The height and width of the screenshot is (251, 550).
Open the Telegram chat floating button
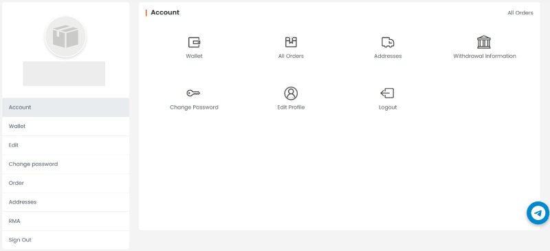(x=538, y=212)
